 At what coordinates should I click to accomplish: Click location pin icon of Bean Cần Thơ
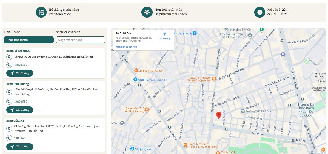(x=9, y=129)
